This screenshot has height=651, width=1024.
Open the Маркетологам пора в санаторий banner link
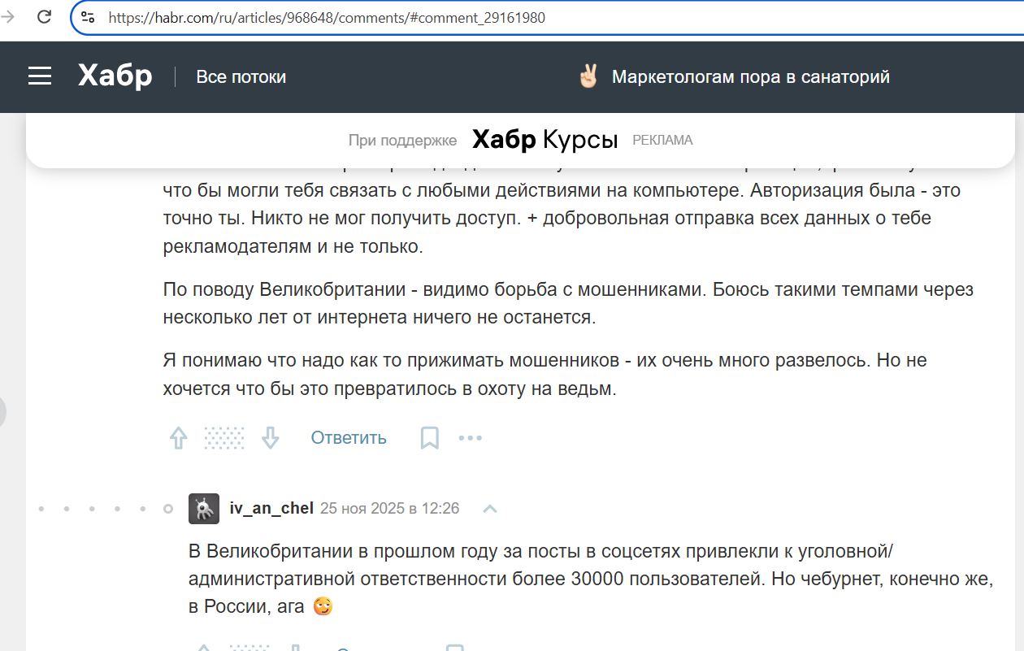point(750,77)
